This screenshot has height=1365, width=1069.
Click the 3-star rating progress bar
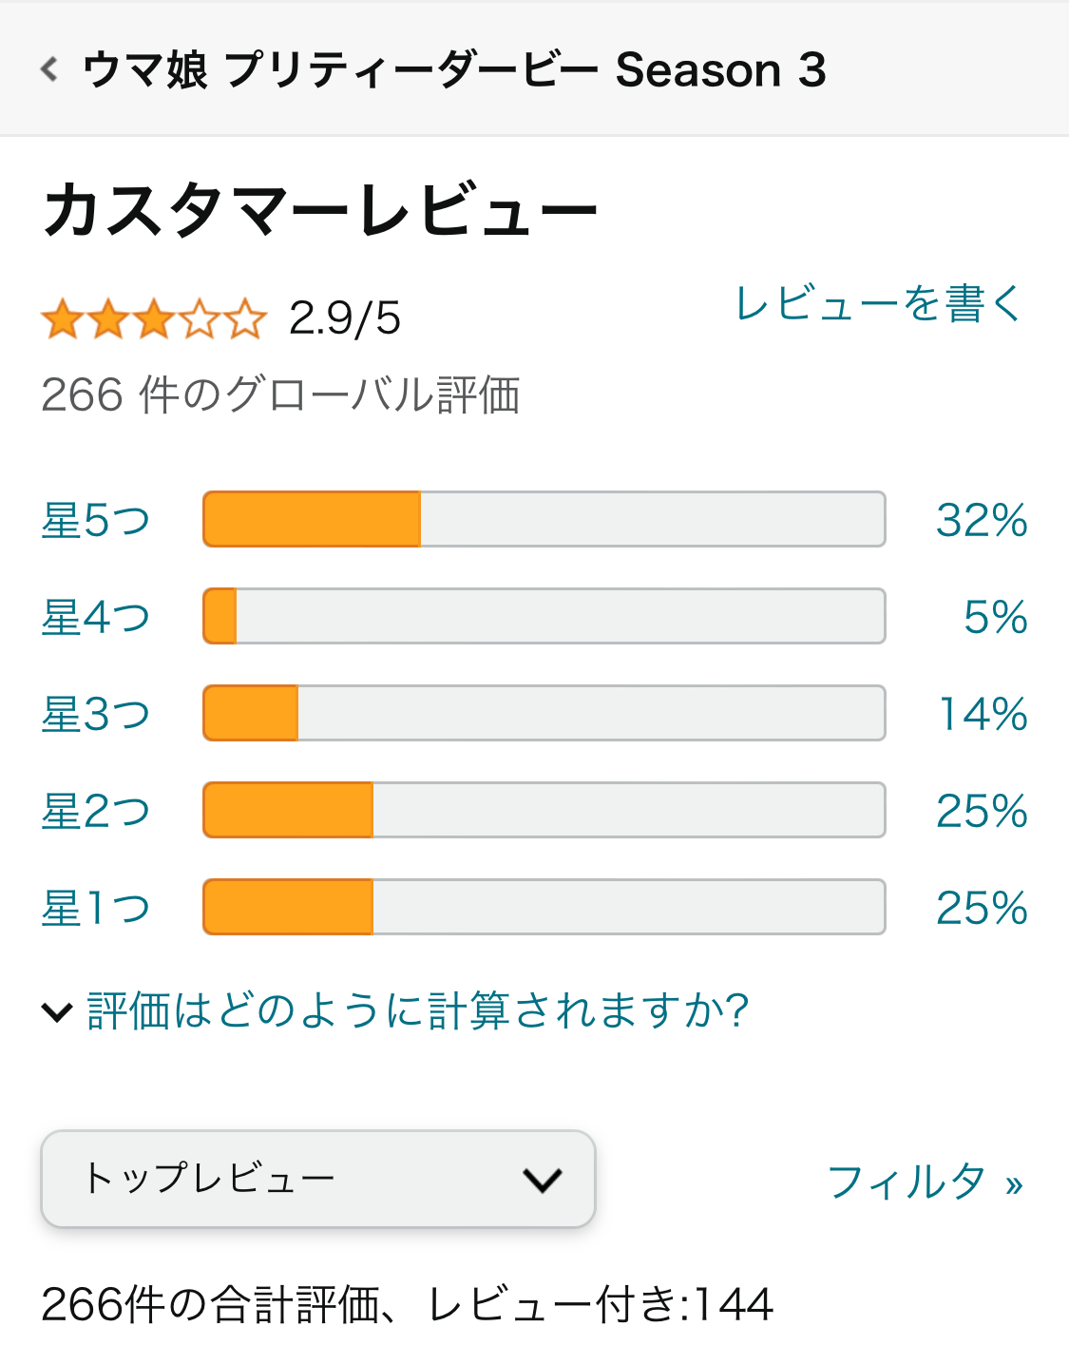[x=544, y=713]
